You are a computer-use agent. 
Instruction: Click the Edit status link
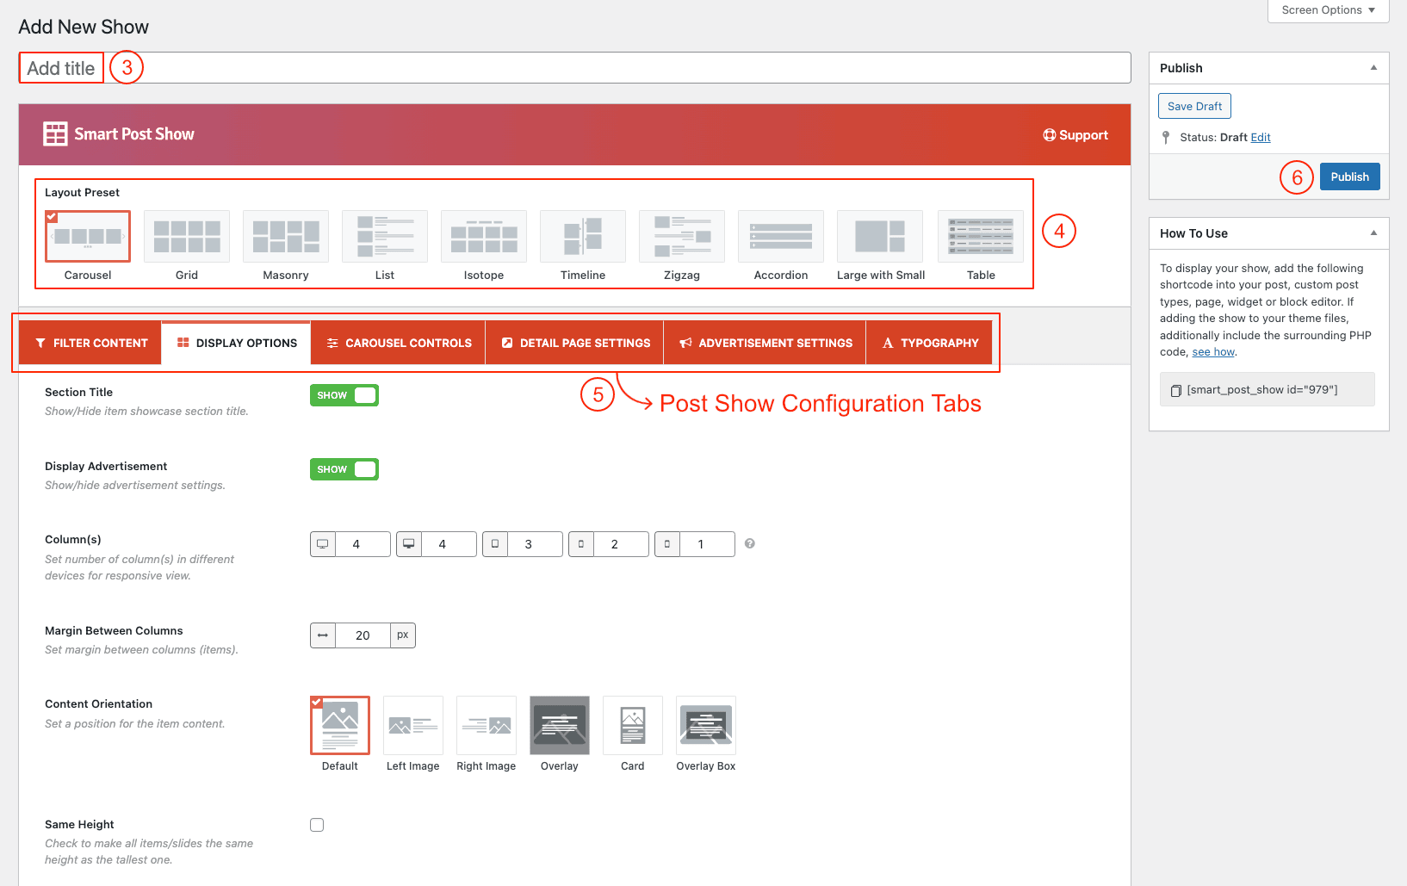pos(1261,138)
